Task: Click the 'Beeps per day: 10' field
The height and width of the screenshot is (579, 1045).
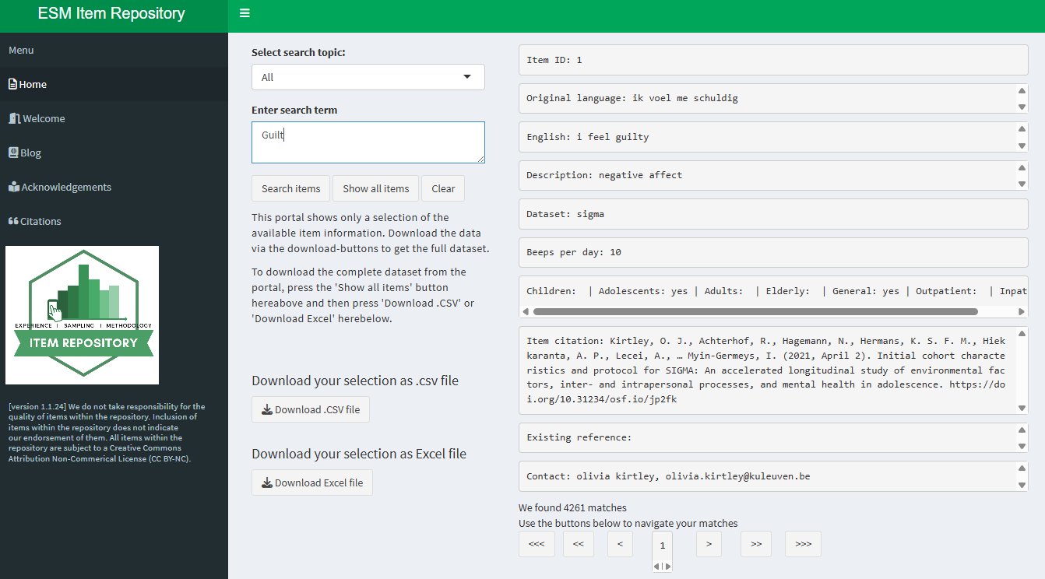Action: click(x=773, y=252)
